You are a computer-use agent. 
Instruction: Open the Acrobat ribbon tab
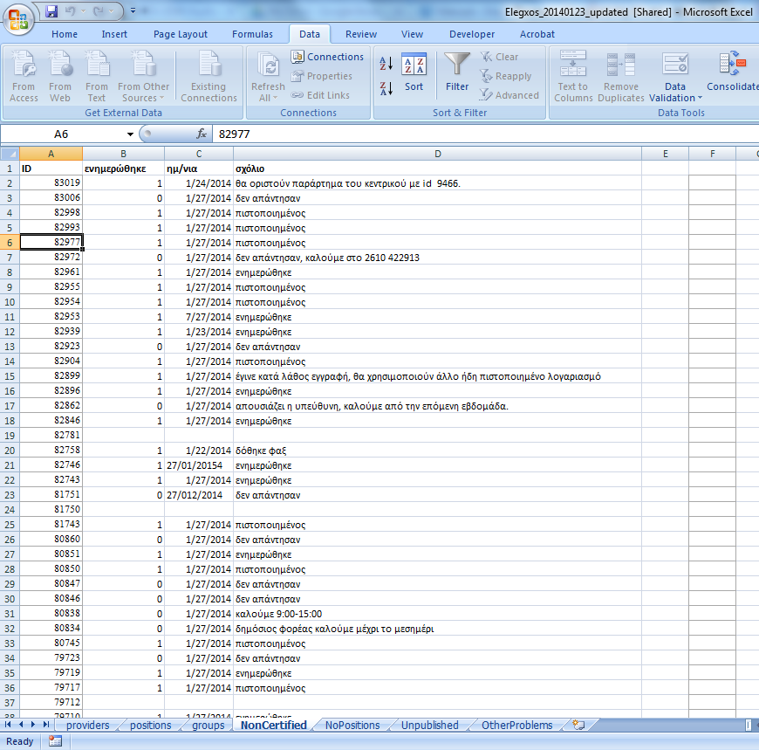tap(537, 34)
